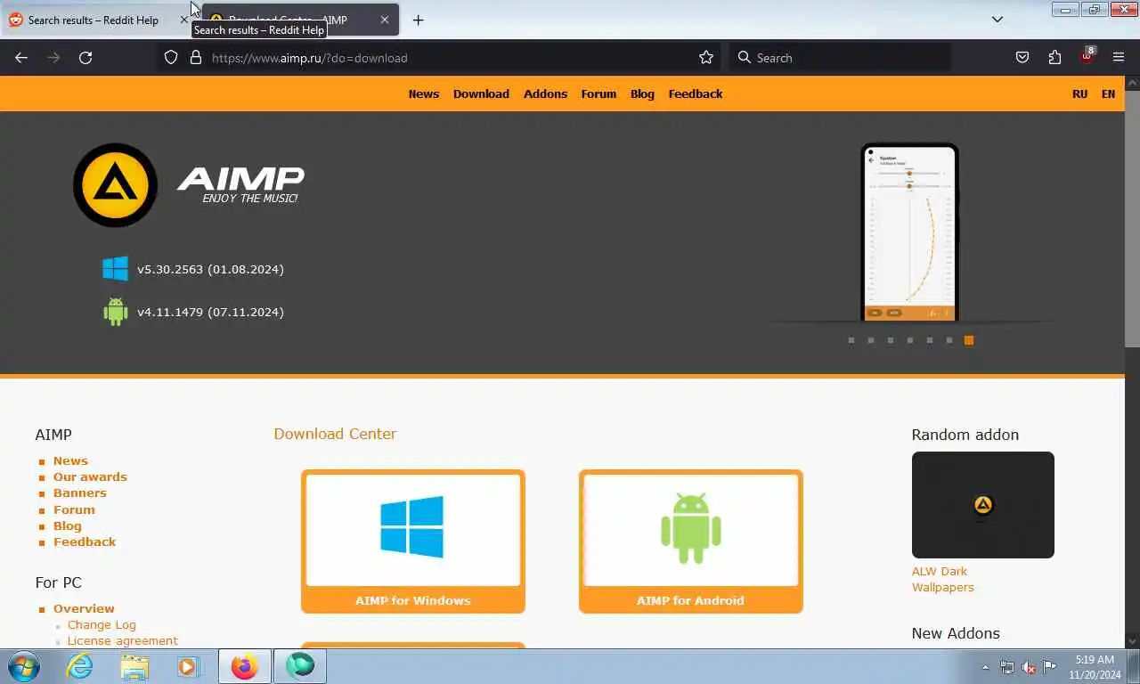Screen dimensions: 1140x684
Task: Click the browser Search box
Action: [x=840, y=58]
